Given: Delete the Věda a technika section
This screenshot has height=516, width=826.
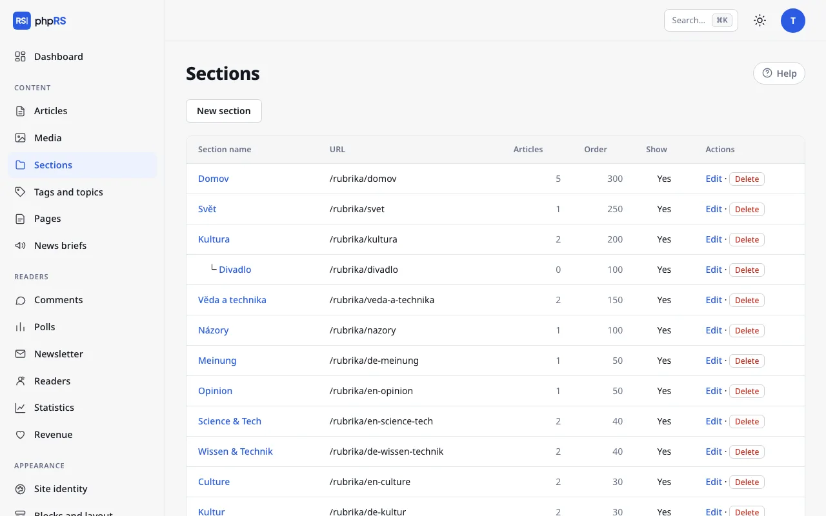Looking at the screenshot, I should (x=747, y=301).
